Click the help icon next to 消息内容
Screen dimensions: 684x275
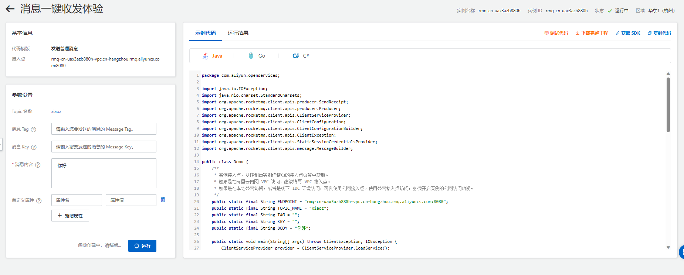(38, 165)
